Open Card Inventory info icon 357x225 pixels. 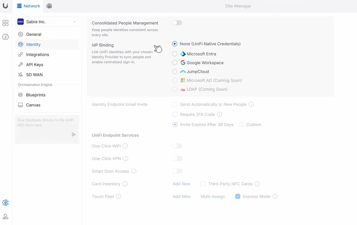pos(125,184)
